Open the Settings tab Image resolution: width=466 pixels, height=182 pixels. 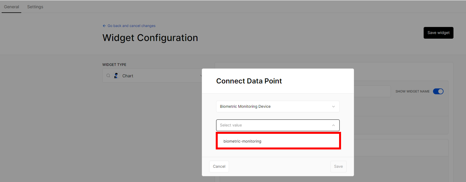tap(35, 7)
